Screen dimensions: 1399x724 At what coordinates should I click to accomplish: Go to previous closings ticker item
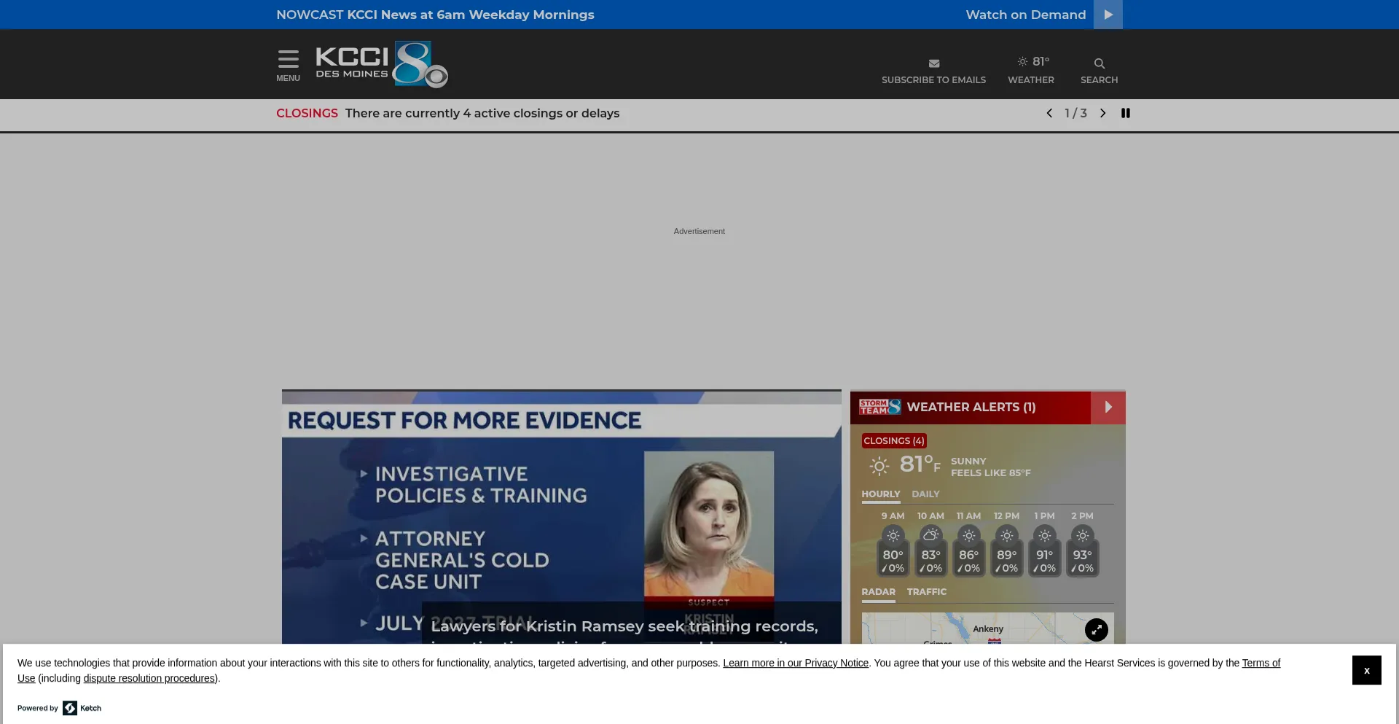(x=1049, y=113)
